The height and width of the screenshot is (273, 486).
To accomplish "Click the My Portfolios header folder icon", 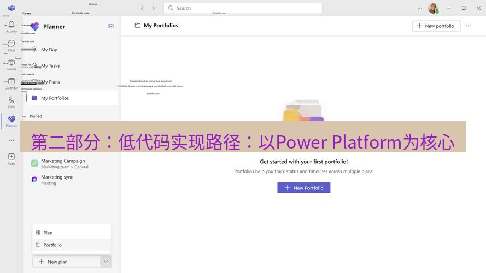I will click(138, 25).
